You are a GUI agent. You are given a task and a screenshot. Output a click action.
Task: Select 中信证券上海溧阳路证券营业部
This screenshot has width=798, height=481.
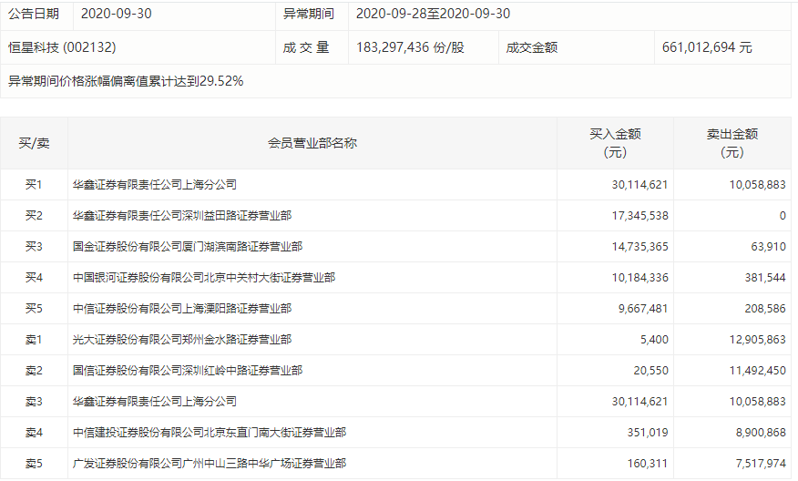[x=182, y=309]
